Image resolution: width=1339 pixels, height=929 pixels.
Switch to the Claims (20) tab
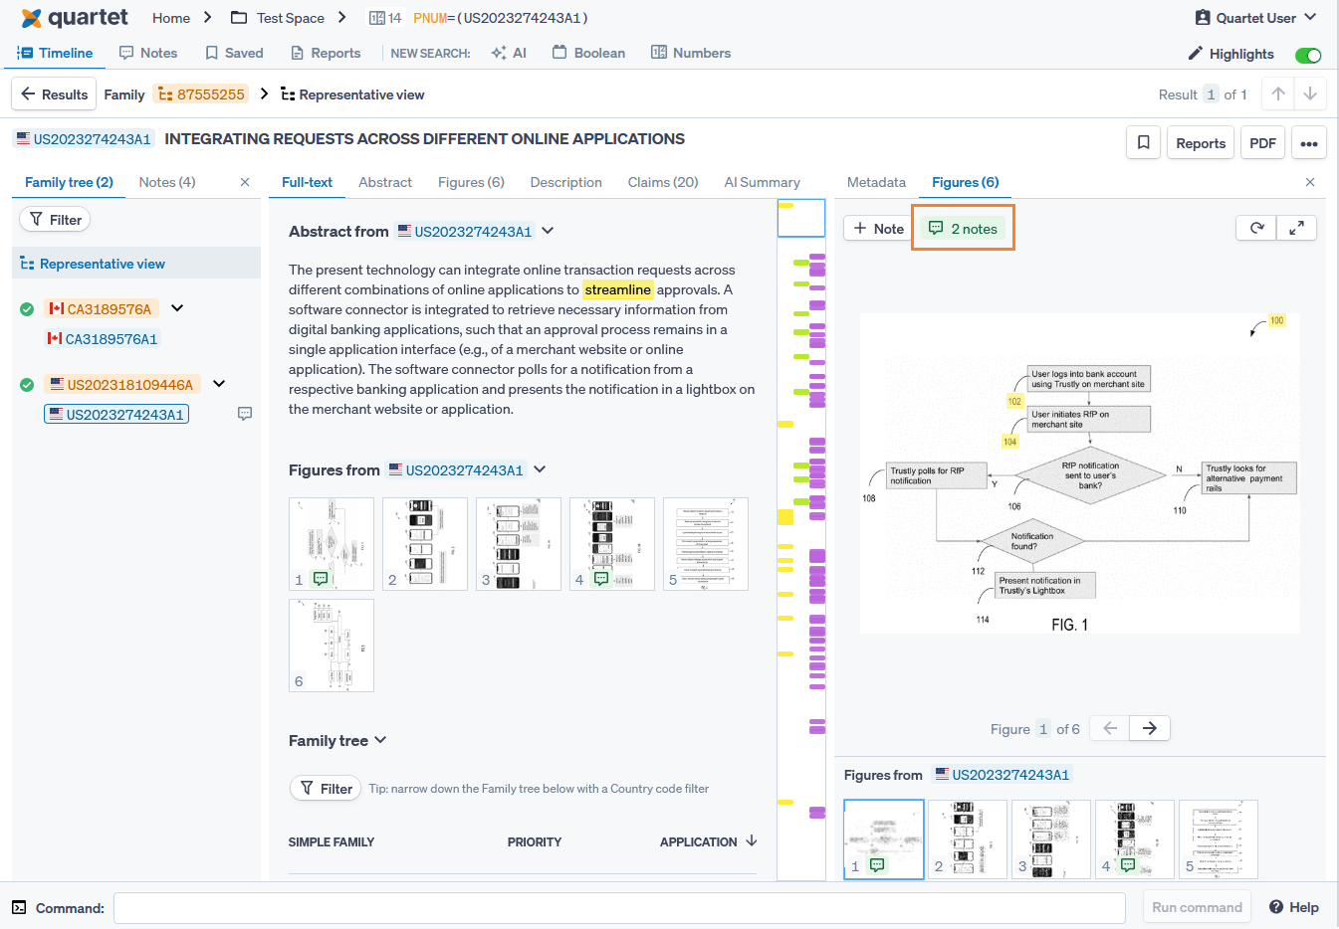662,182
